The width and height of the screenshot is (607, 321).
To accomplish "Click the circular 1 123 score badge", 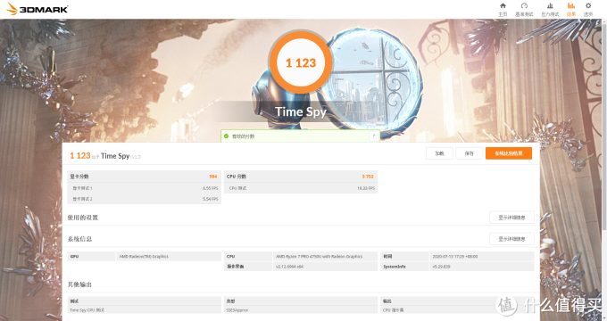I will coord(301,62).
